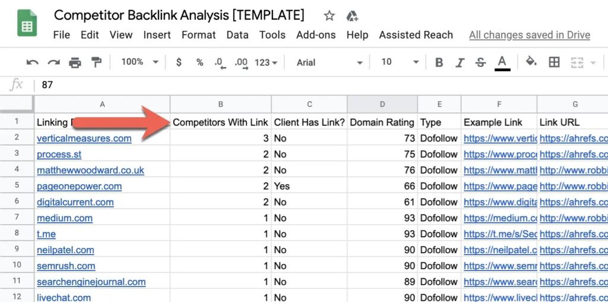The height and width of the screenshot is (302, 608).
Task: Toggle bold formatting
Action: pos(439,62)
